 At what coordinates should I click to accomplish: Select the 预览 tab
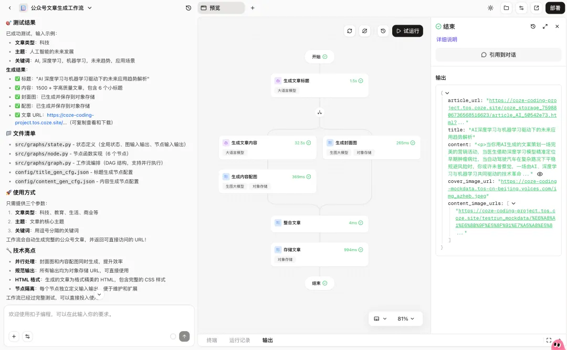pos(221,8)
